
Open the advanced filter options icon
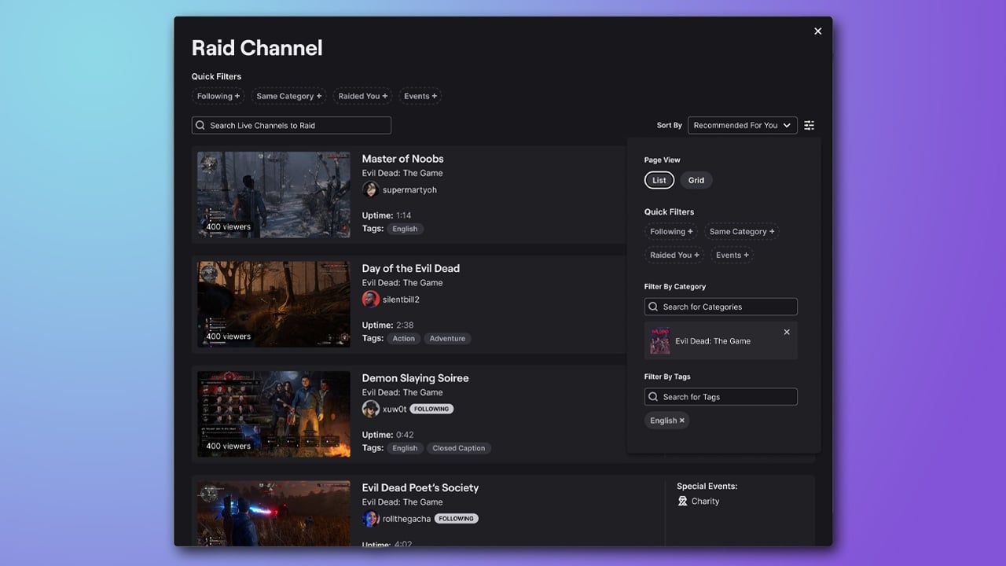click(x=809, y=125)
